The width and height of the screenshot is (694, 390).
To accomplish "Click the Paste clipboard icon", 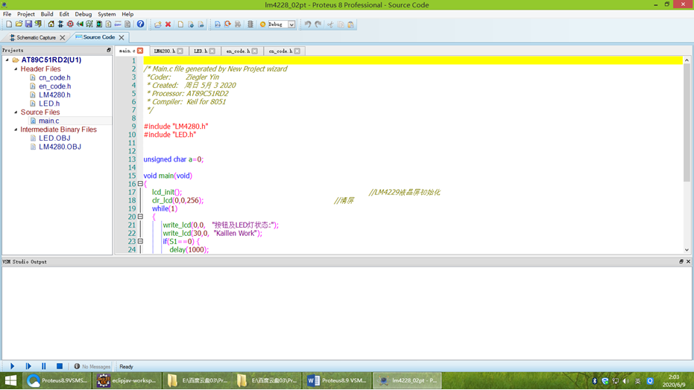I will tap(350, 25).
